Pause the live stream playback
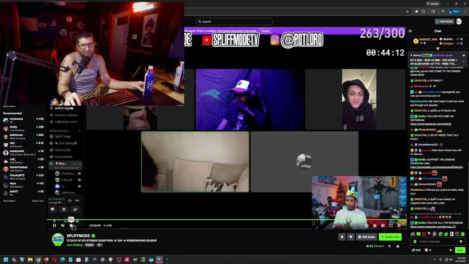Viewport: 469px width, 264px height. [x=55, y=225]
